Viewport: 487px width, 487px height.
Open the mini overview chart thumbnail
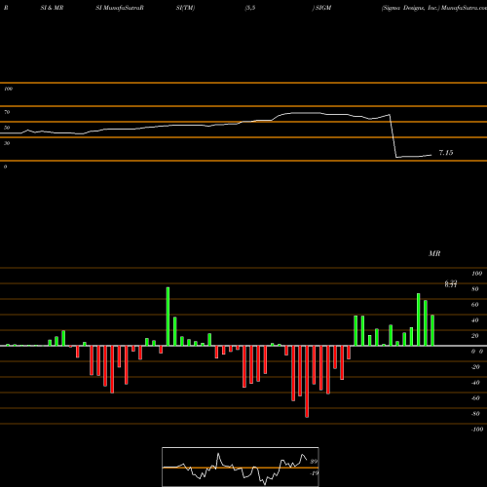click(x=241, y=467)
